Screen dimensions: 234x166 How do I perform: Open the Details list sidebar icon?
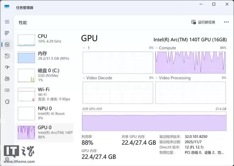(7, 90)
